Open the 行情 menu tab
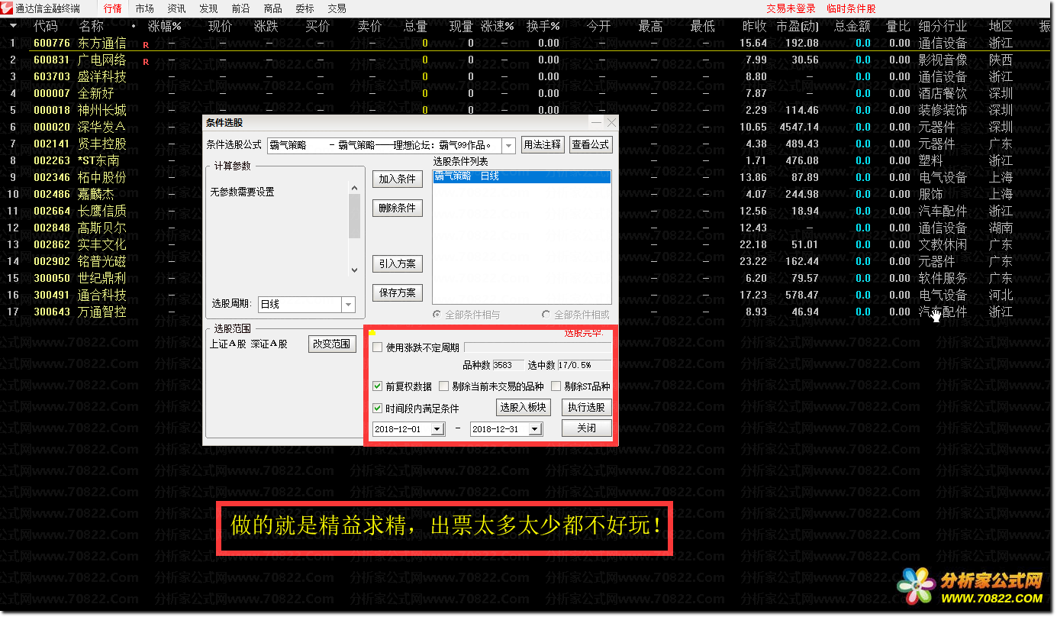 [x=112, y=8]
